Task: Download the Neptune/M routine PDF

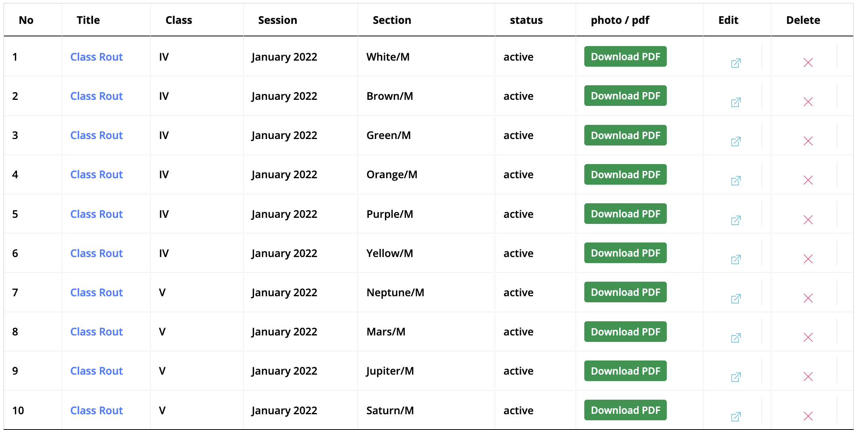Action: [625, 292]
